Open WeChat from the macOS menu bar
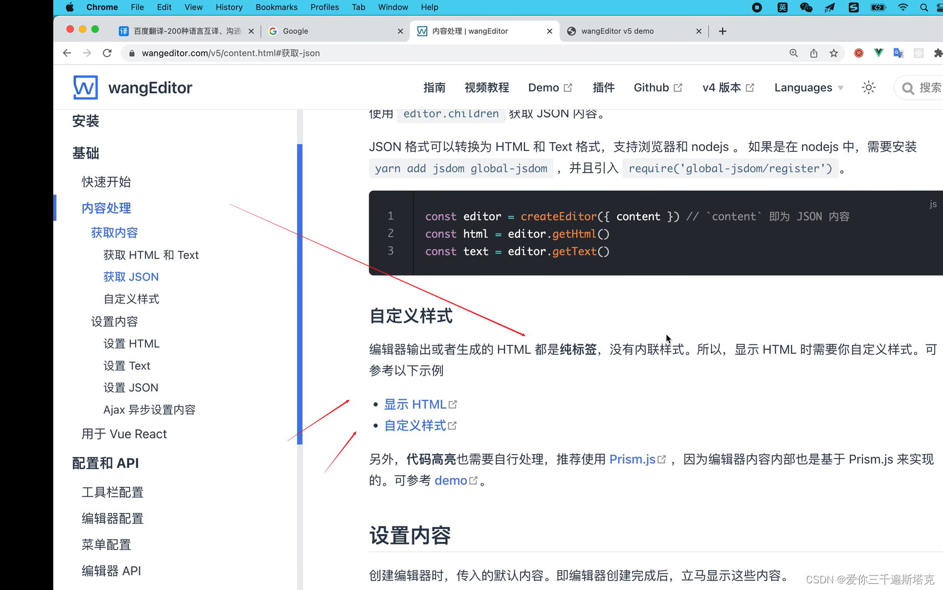The height and width of the screenshot is (590, 943). pos(806,7)
